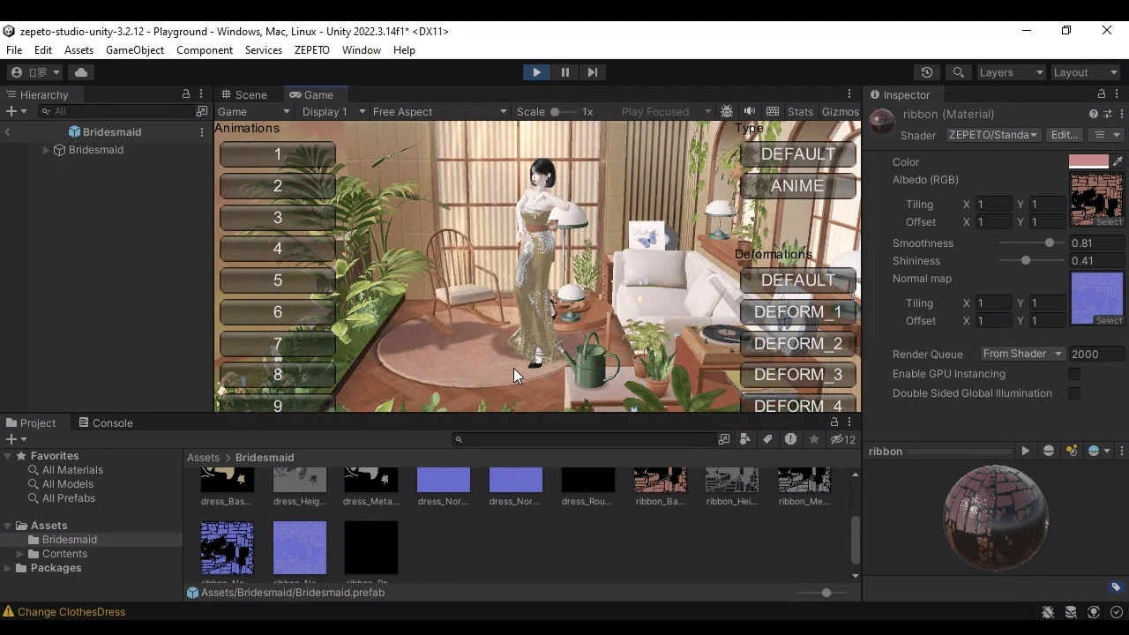
Task: Click the ANIME type button
Action: (x=797, y=186)
